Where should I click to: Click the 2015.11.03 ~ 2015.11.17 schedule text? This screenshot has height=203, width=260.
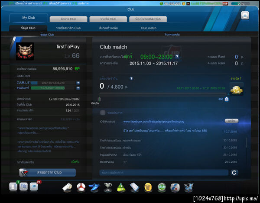click(153, 64)
